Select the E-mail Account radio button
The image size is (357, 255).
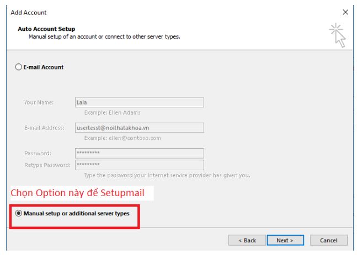tap(19, 67)
